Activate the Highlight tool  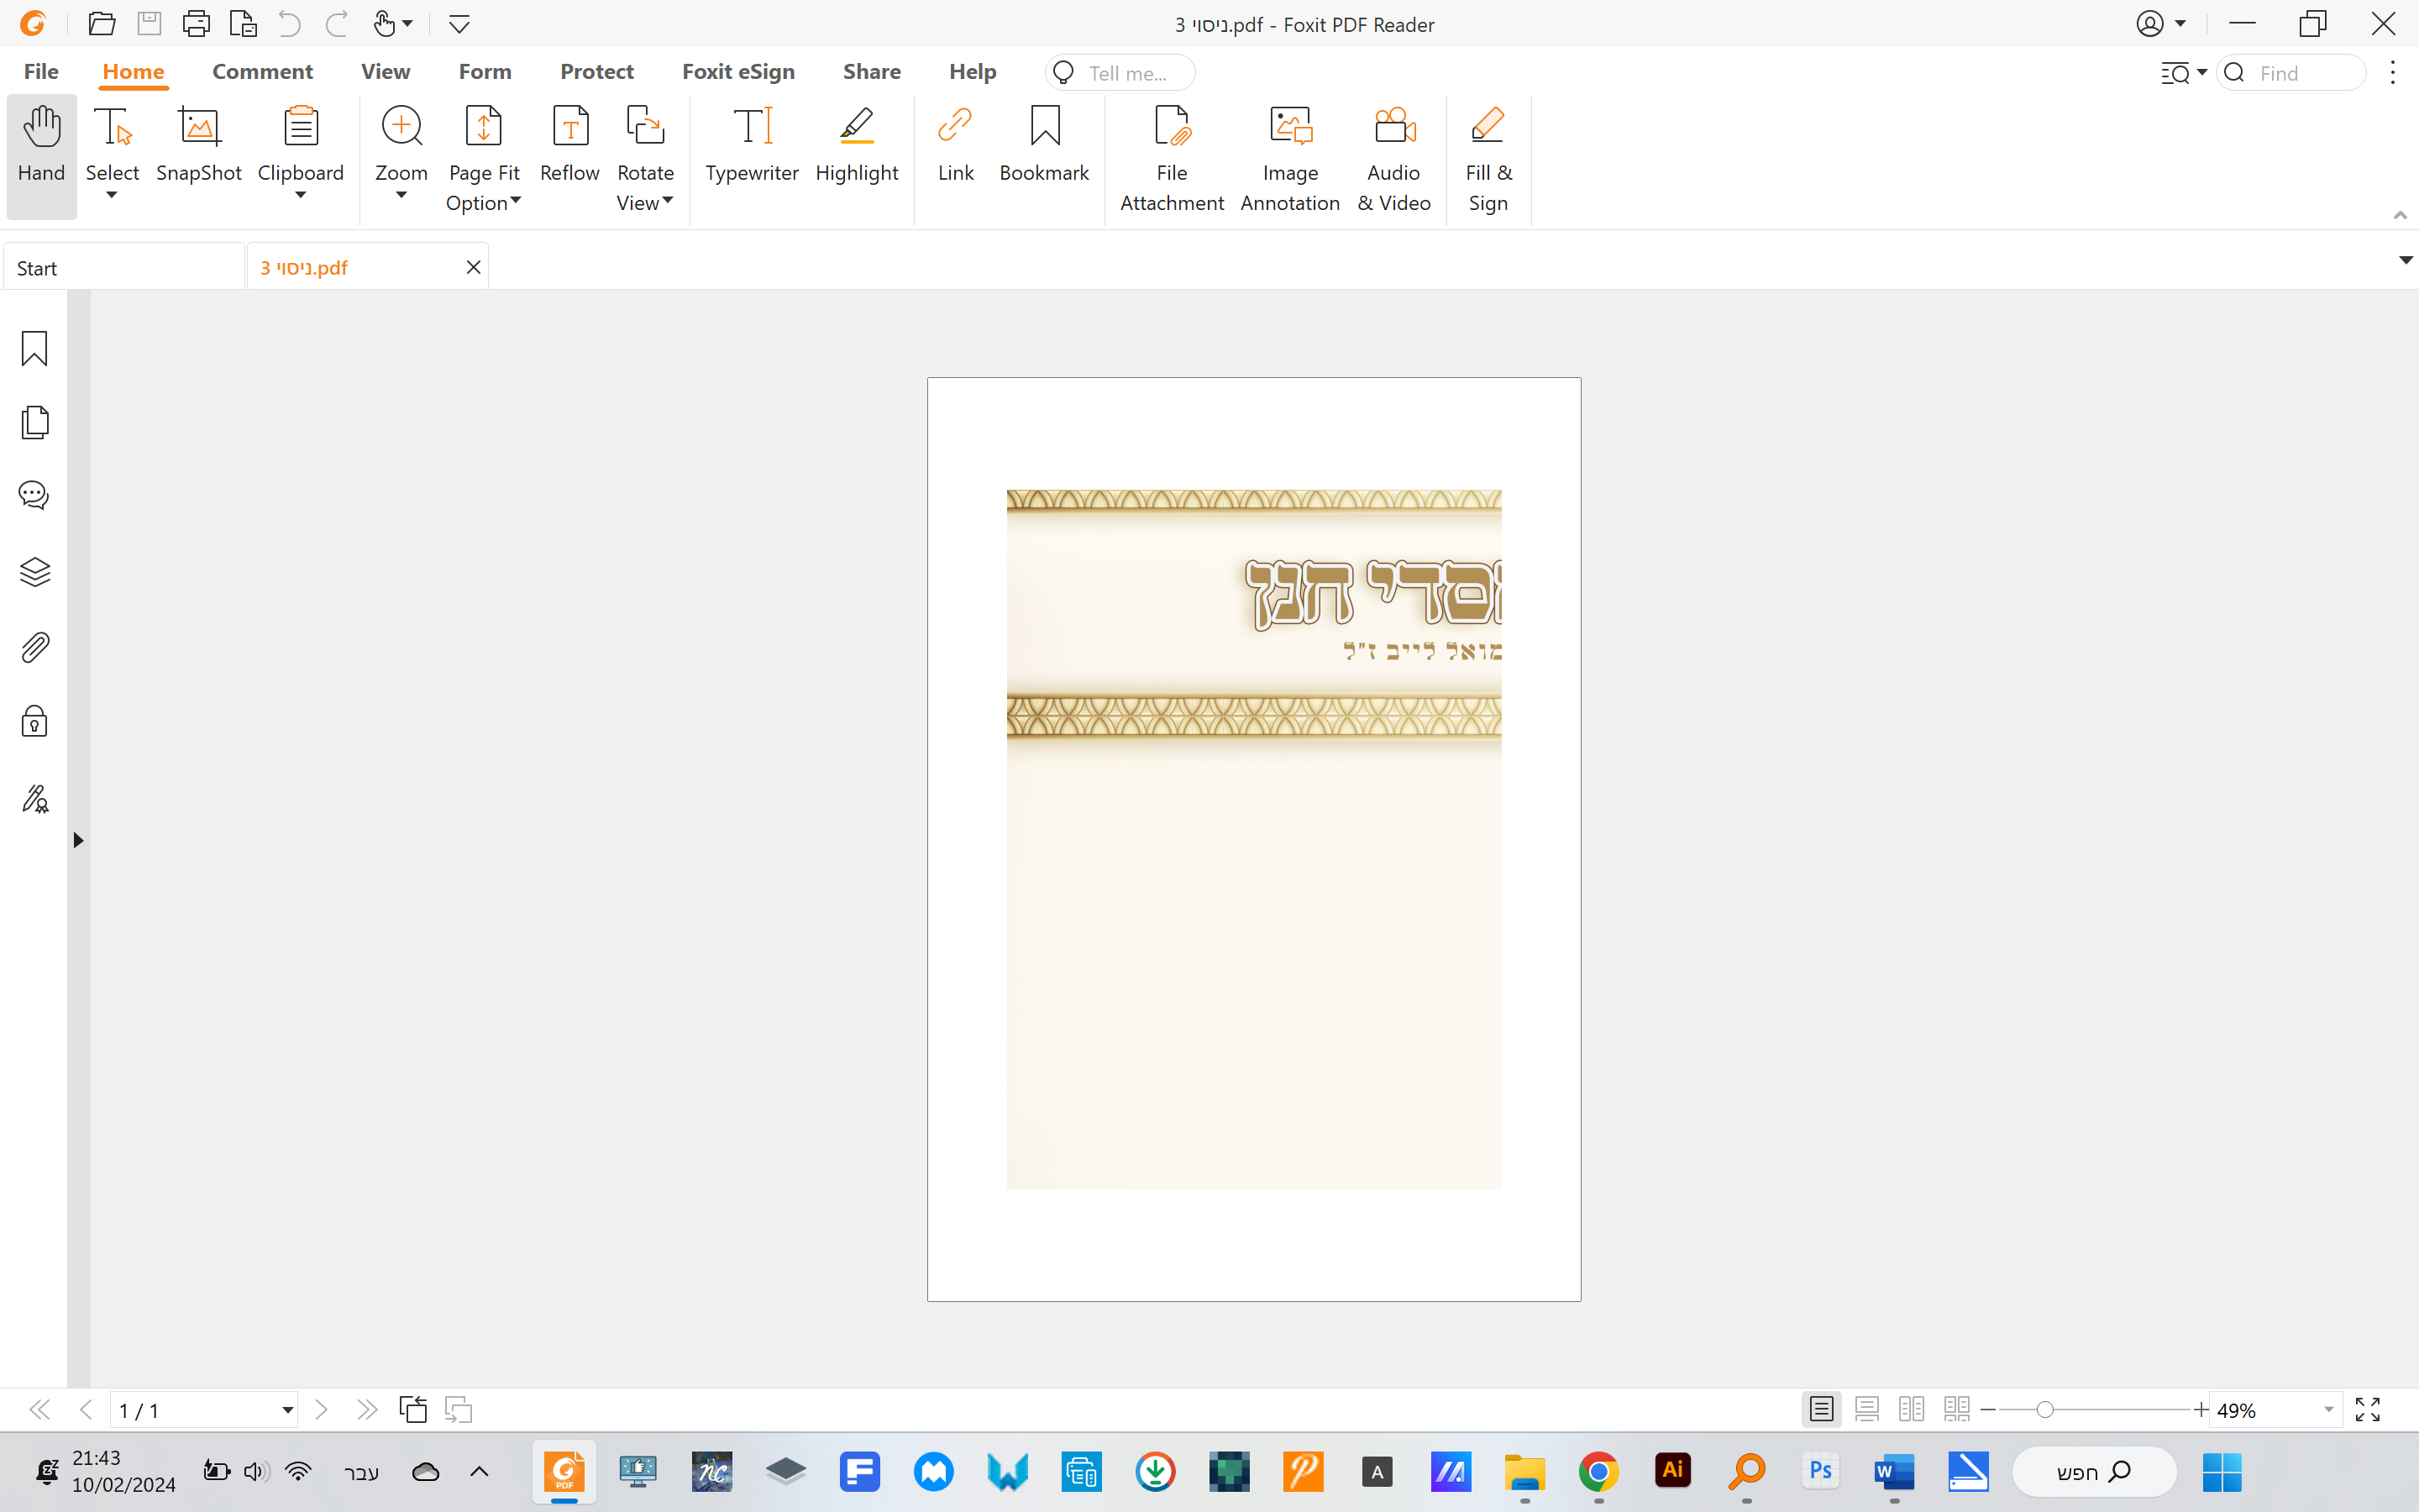(x=857, y=146)
